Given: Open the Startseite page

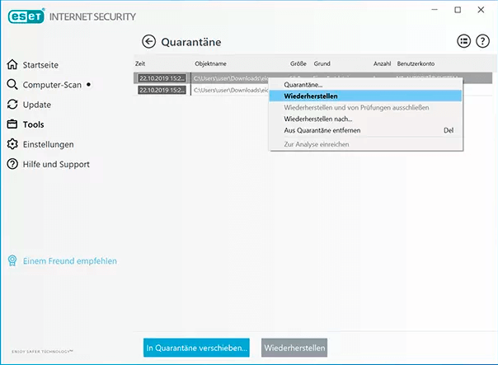Looking at the screenshot, I should [x=40, y=65].
